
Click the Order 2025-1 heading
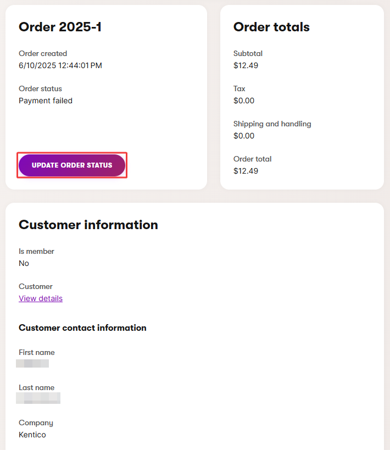tap(60, 27)
